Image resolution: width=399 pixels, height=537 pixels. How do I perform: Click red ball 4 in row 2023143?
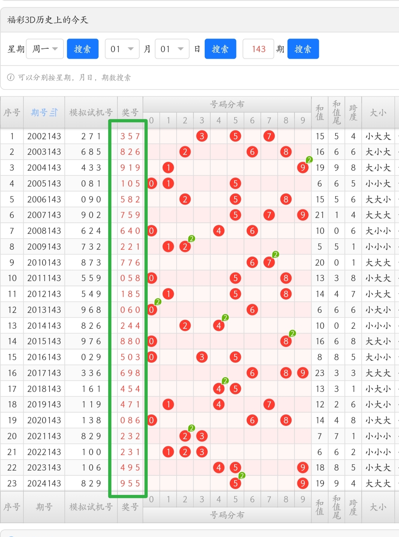[x=219, y=468]
